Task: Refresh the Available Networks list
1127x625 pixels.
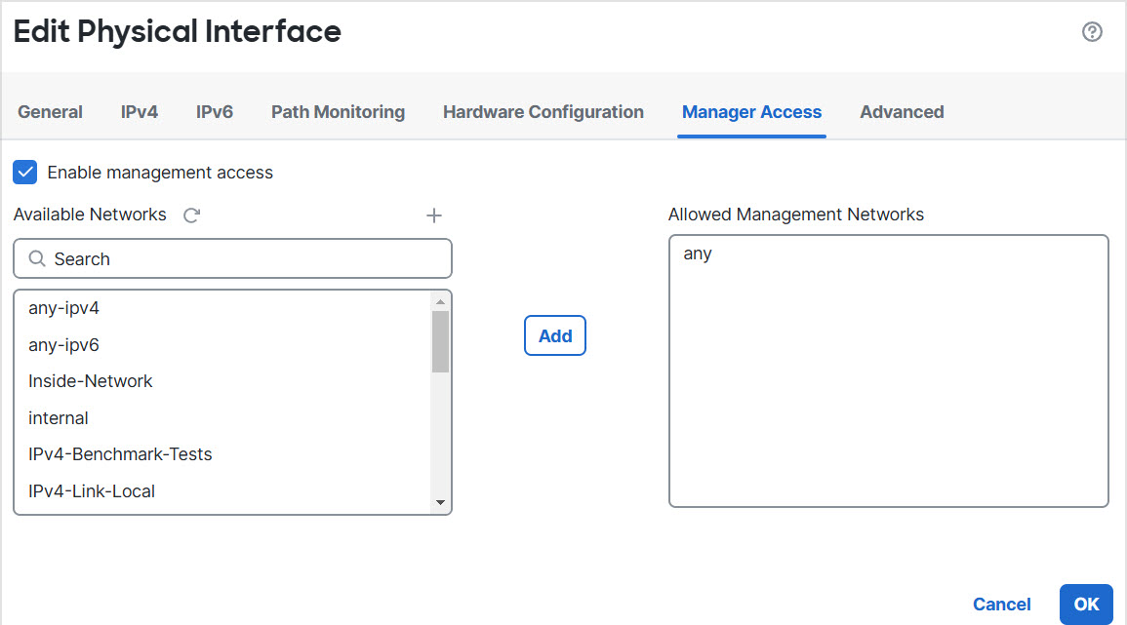Action: point(191,215)
